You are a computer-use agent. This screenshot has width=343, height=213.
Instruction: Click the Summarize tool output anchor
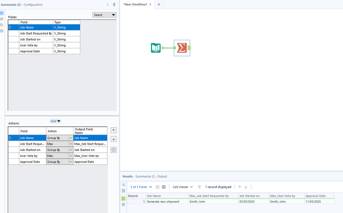[x=189, y=48]
